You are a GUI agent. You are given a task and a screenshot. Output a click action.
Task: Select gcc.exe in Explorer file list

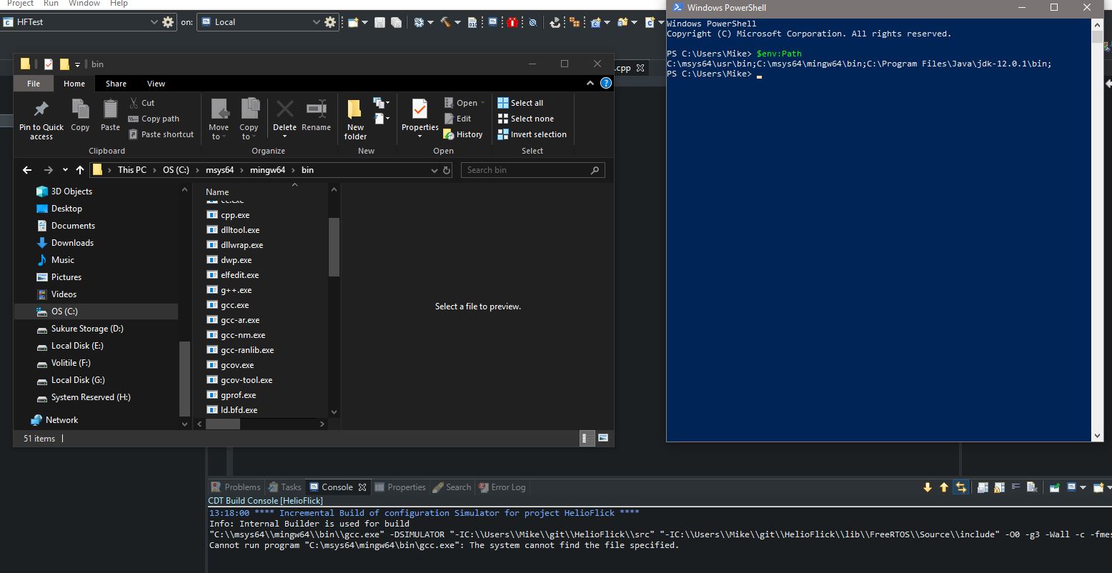click(235, 305)
